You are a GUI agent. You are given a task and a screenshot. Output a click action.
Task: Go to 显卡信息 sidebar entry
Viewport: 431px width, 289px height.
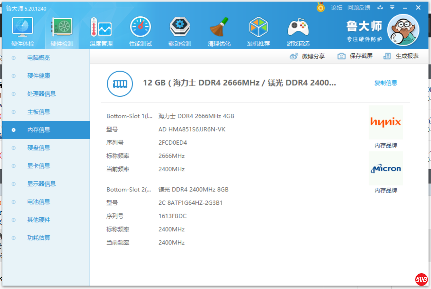(x=39, y=166)
